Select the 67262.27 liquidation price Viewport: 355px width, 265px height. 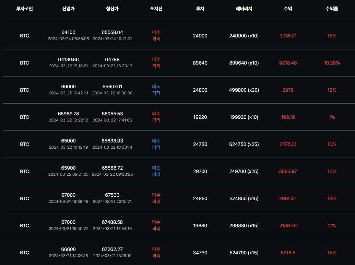click(112, 249)
